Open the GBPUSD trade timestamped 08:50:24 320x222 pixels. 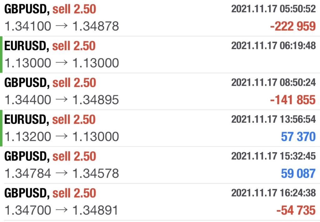pyautogui.click(x=160, y=91)
